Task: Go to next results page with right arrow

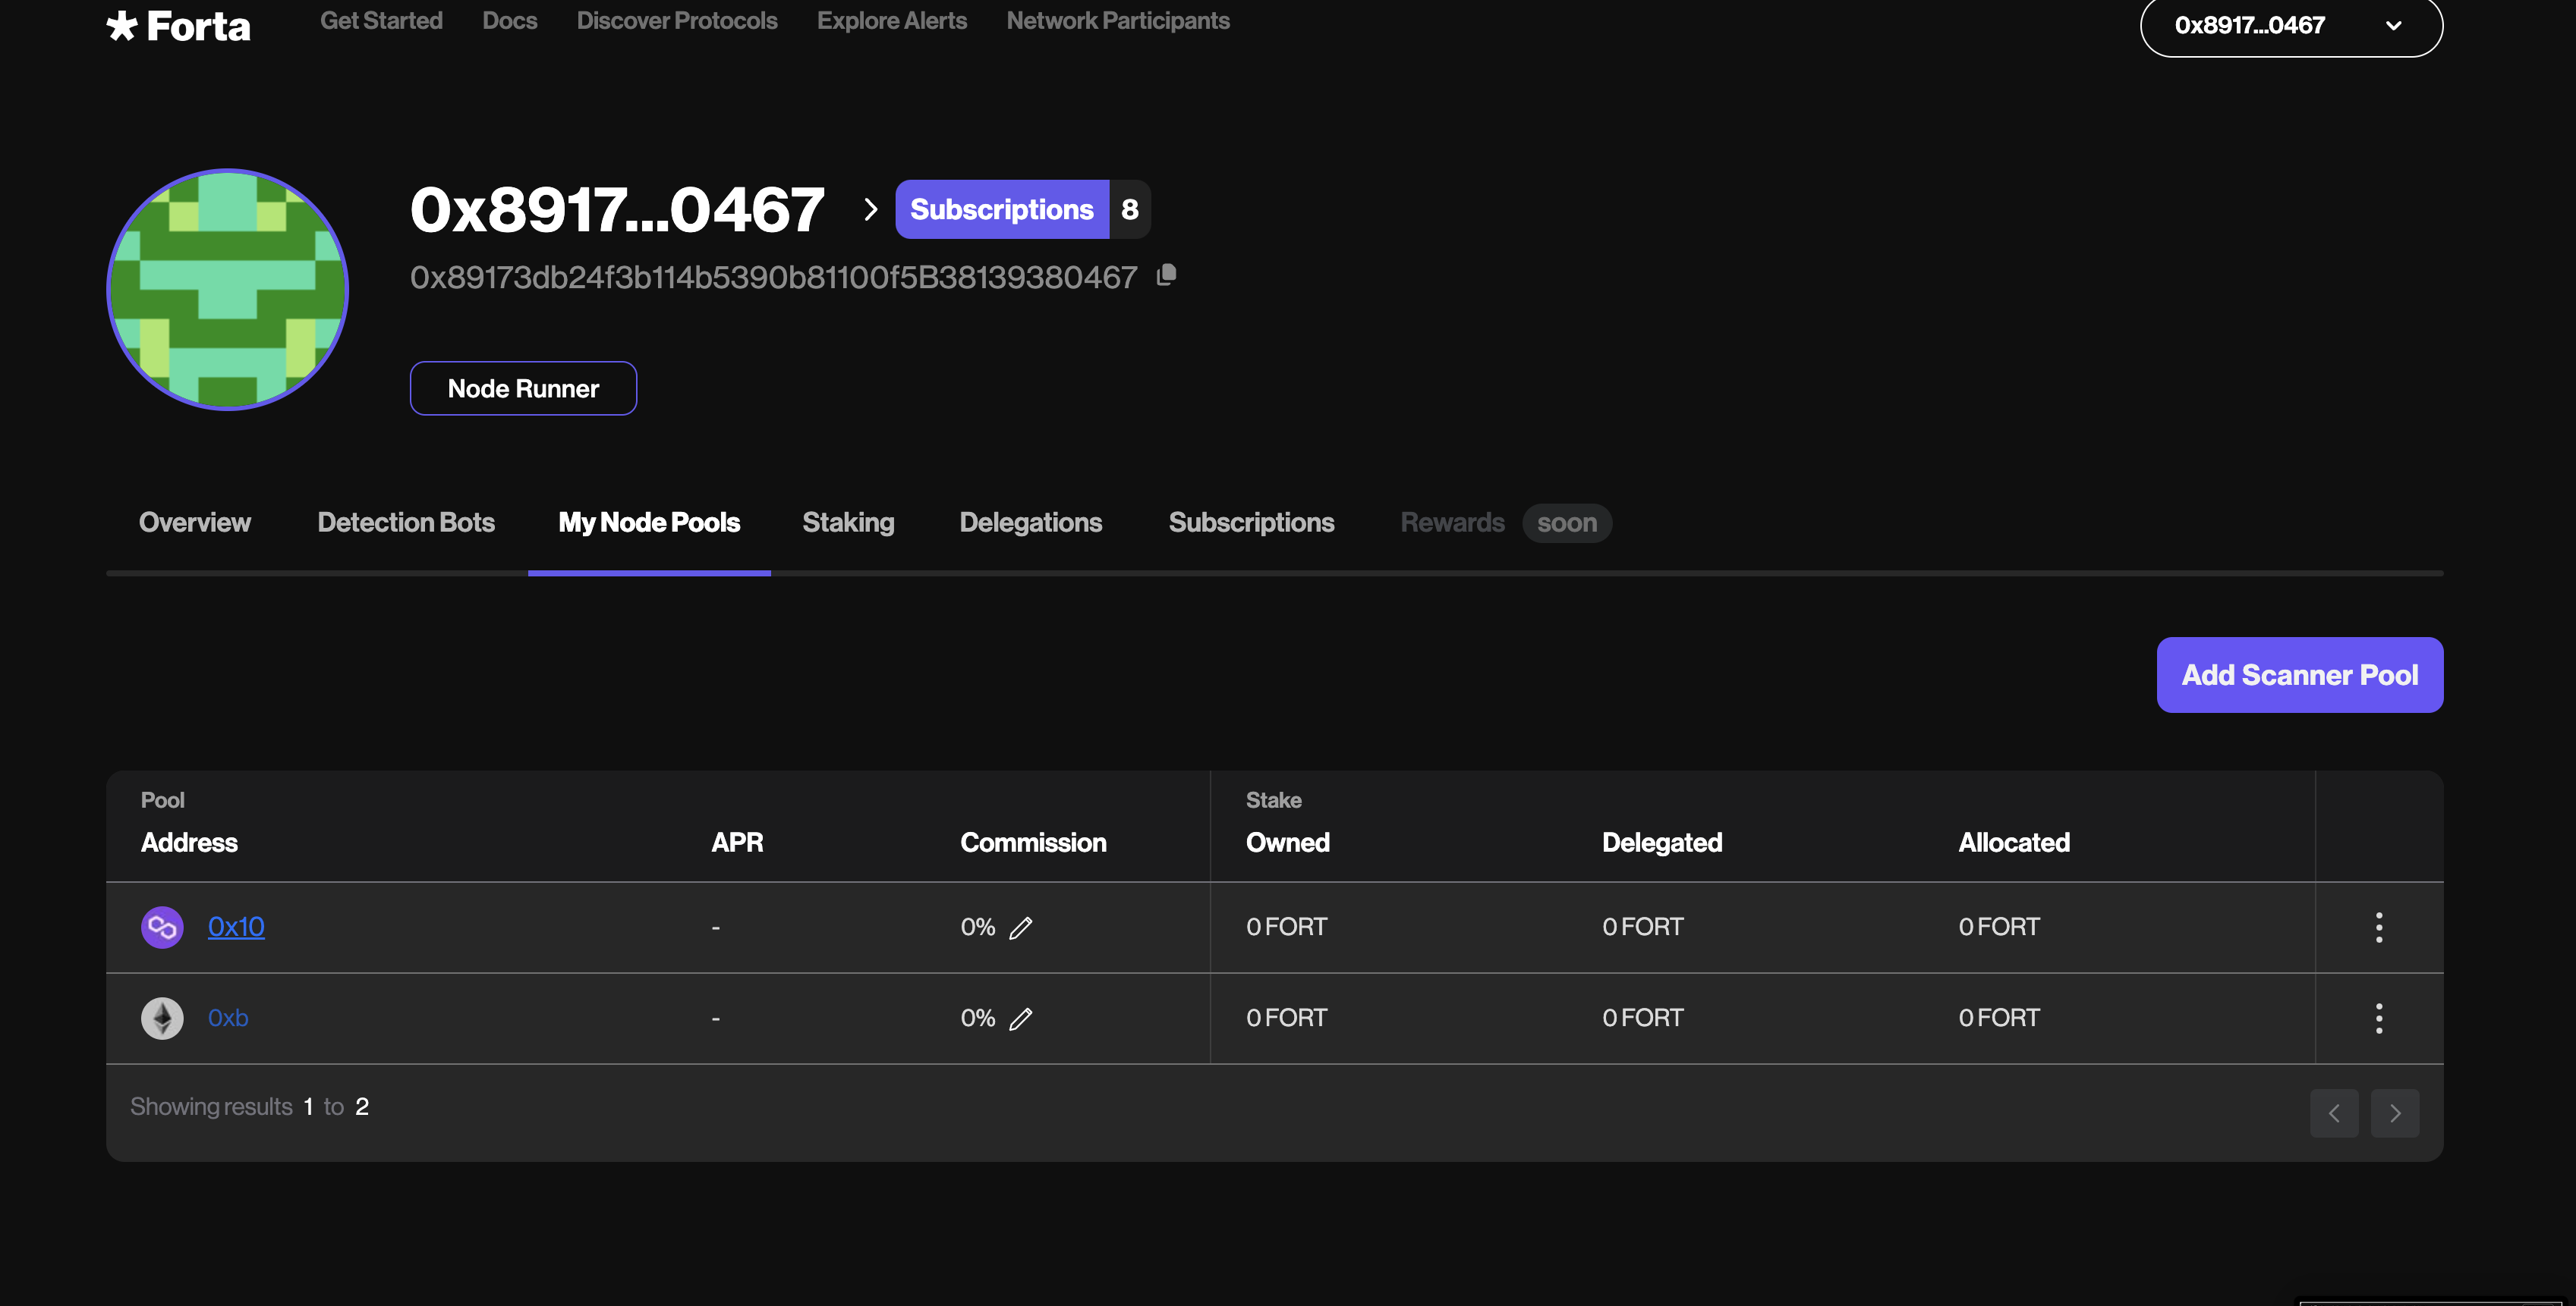Action: coord(2395,1112)
